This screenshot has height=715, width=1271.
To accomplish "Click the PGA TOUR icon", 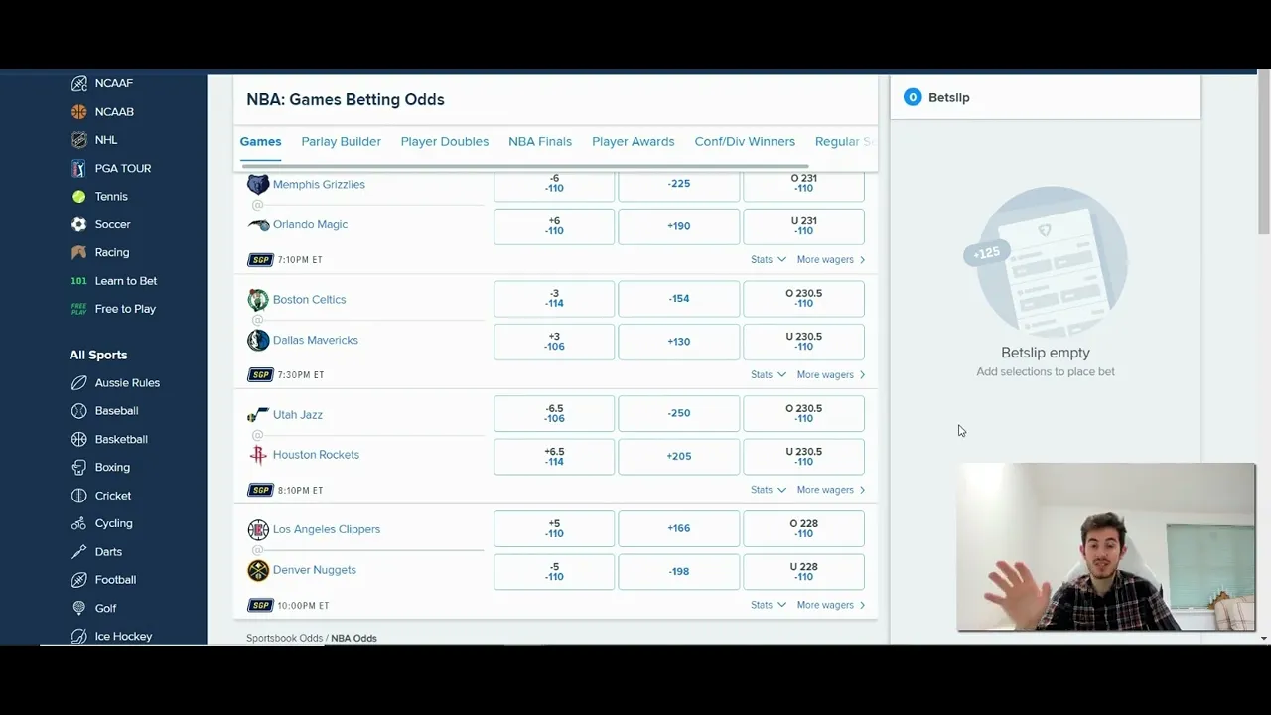I will [x=78, y=168].
